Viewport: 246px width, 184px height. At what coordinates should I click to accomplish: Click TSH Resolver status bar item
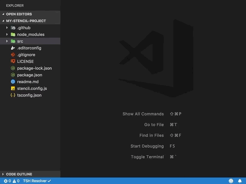tap(37, 181)
